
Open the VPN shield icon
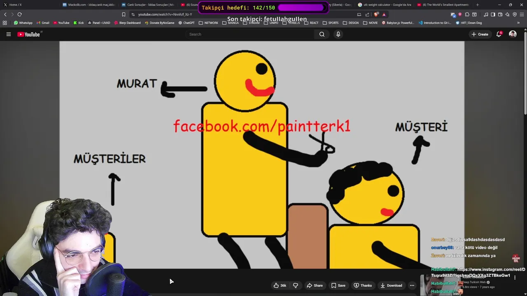[x=514, y=14]
